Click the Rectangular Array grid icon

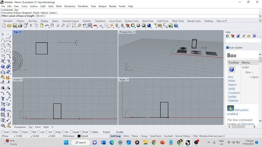pos(3,115)
